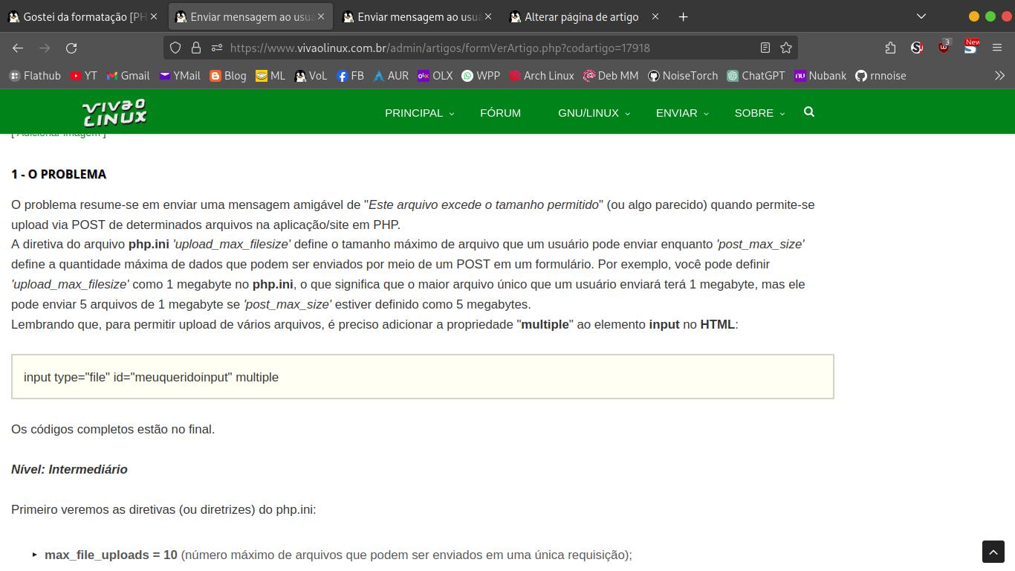The height and width of the screenshot is (571, 1015).
Task: Bookmark this page with the star icon
Action: click(786, 48)
